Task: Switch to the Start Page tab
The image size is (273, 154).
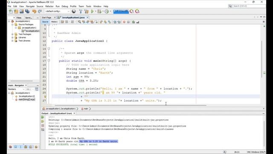Action: [46, 18]
